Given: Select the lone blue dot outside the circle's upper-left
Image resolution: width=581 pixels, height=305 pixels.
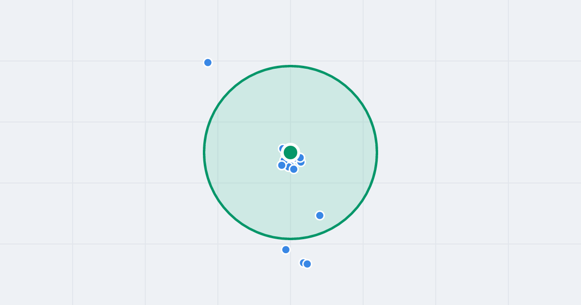Looking at the screenshot, I should (x=208, y=62).
